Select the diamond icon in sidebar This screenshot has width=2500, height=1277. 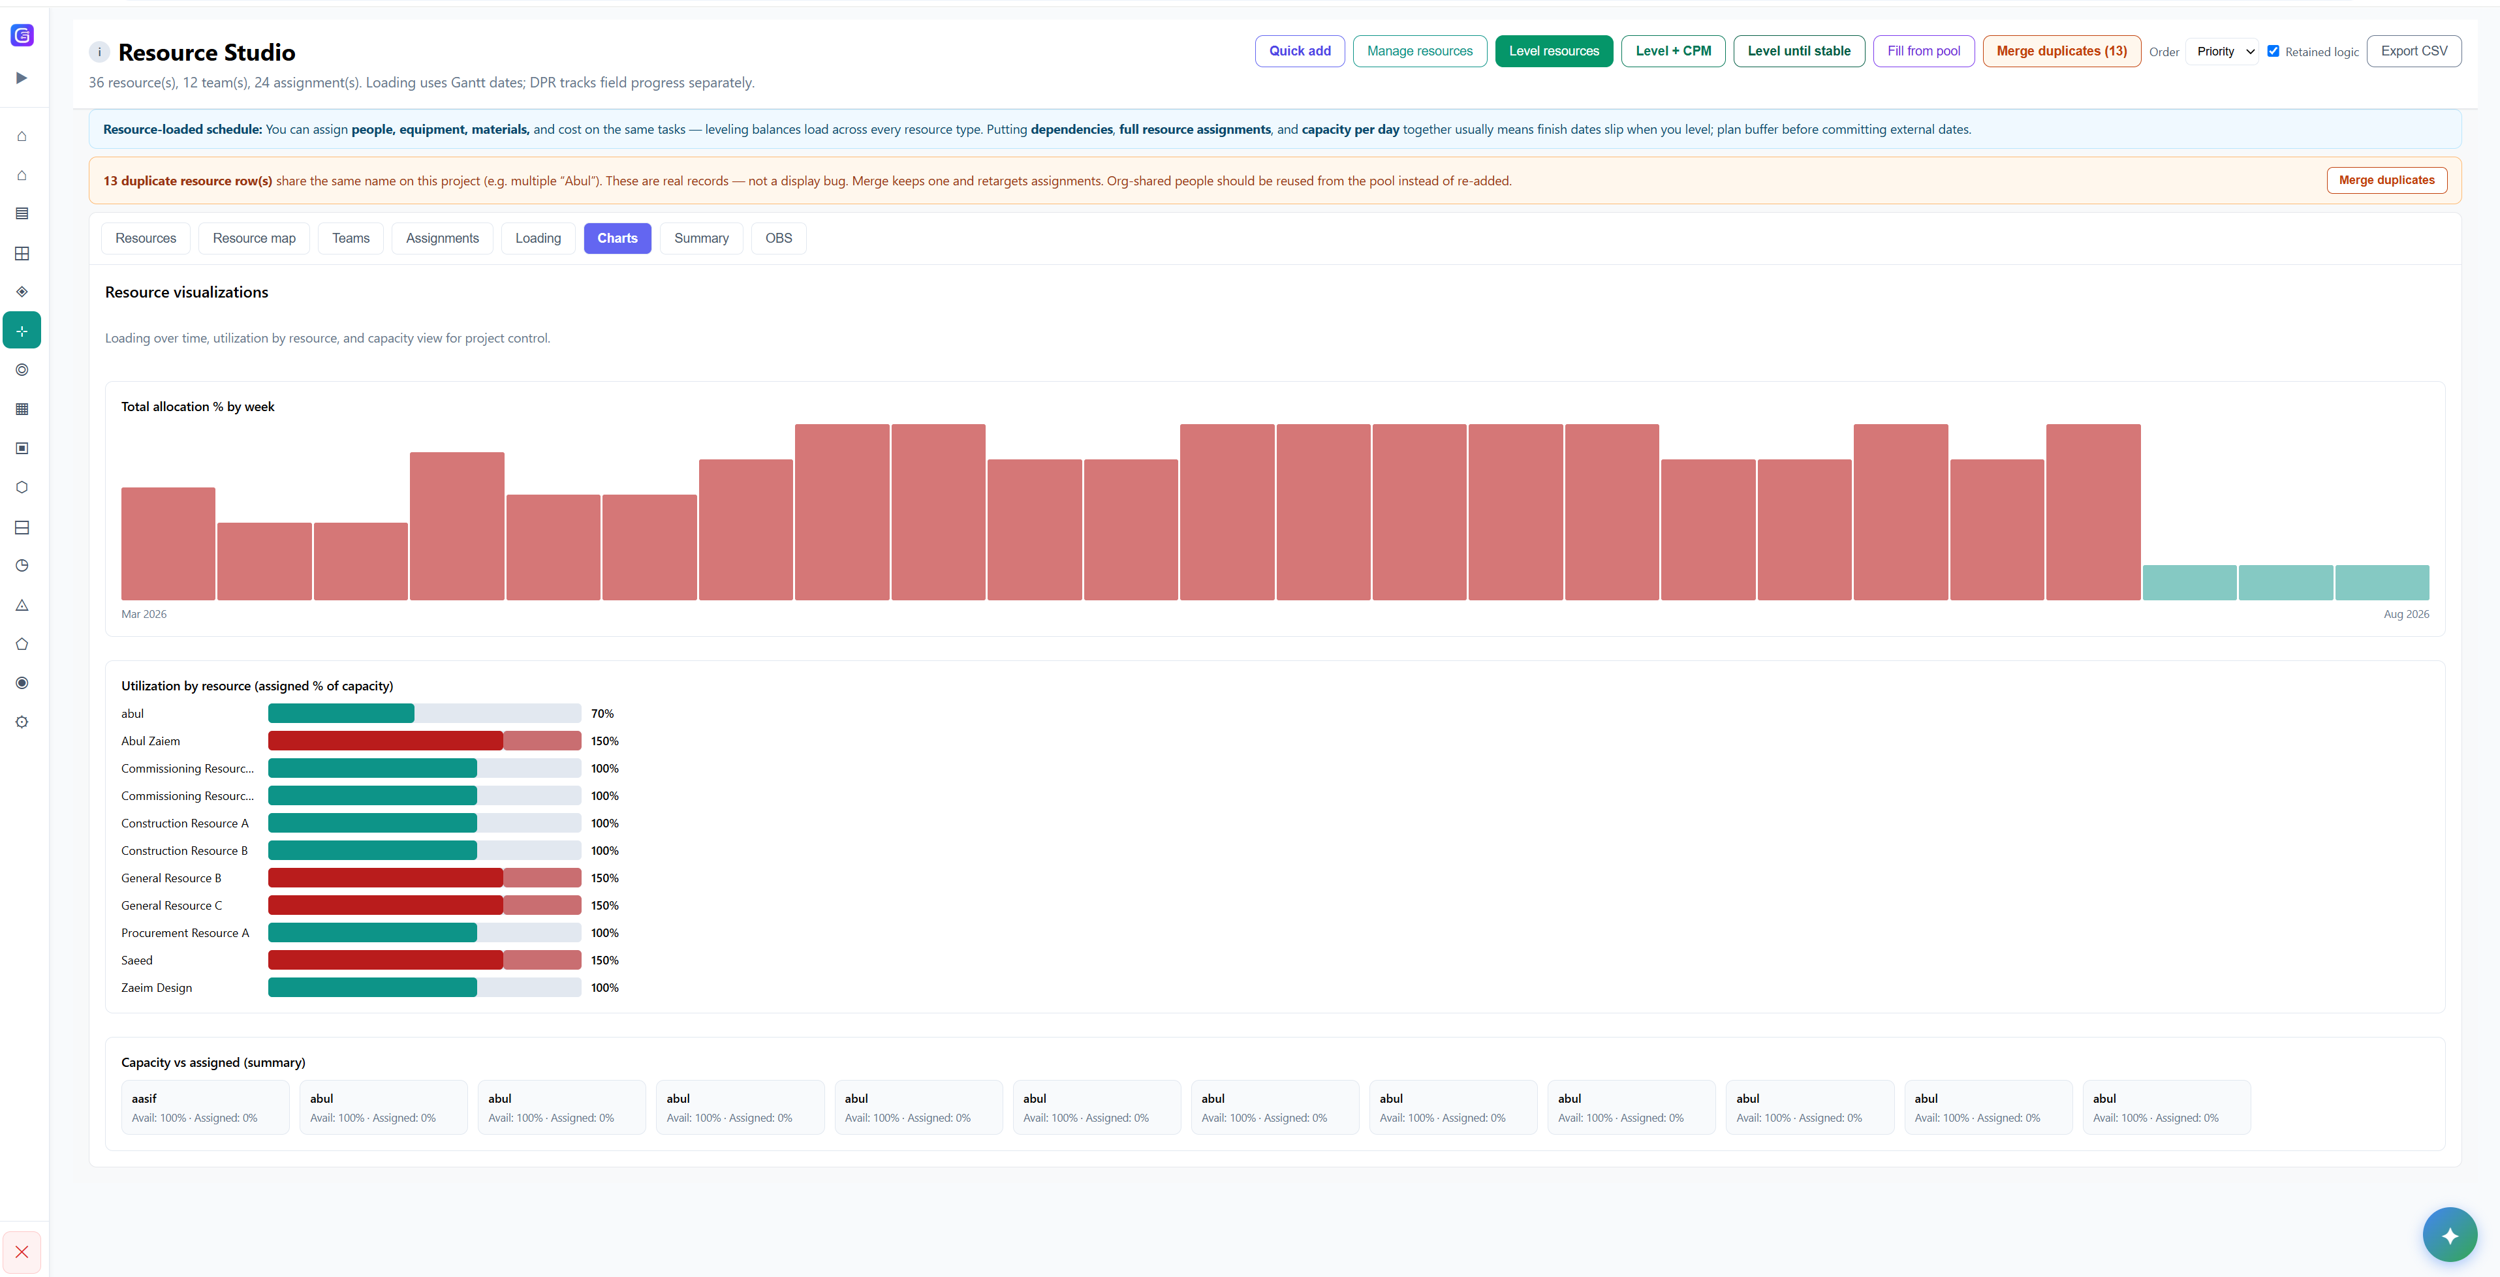click(x=22, y=291)
